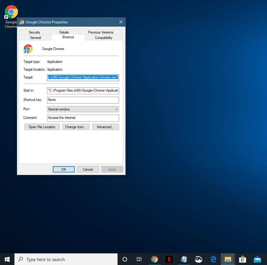Close the Google Chrome Properties dialog
This screenshot has height=265, width=267.
[x=121, y=22]
